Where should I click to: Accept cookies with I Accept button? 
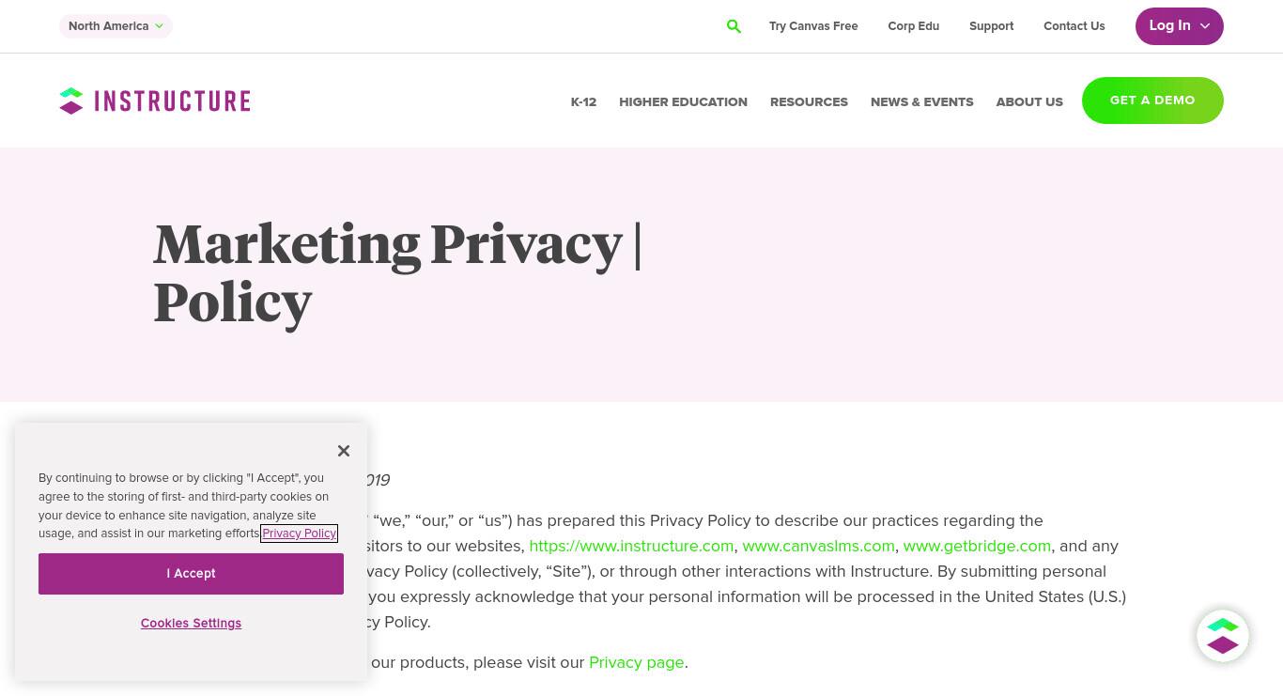pyautogui.click(x=191, y=574)
